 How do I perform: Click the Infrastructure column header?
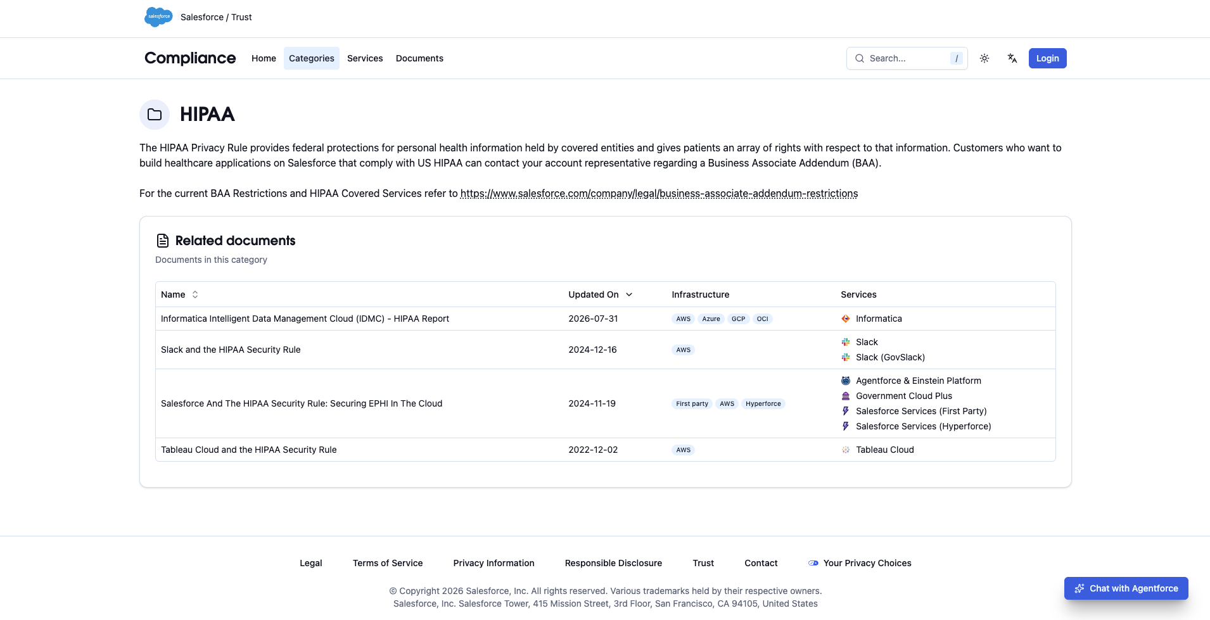(x=701, y=294)
